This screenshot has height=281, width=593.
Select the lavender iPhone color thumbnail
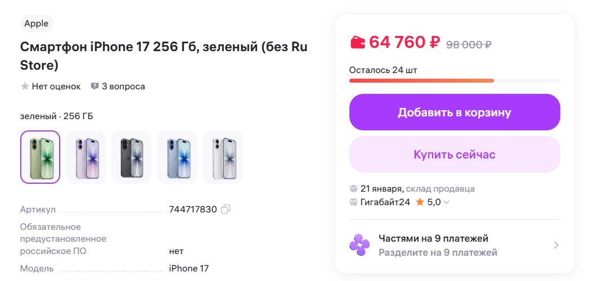tap(86, 157)
